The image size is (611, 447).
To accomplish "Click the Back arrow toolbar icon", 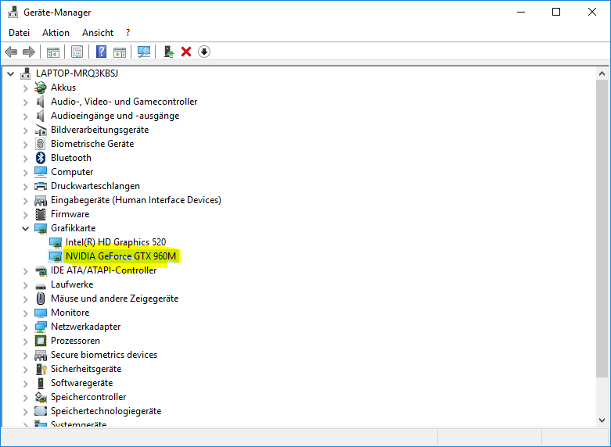I will click(11, 52).
